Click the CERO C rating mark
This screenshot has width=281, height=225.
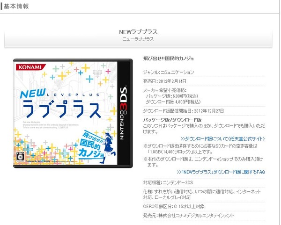click(x=20, y=157)
